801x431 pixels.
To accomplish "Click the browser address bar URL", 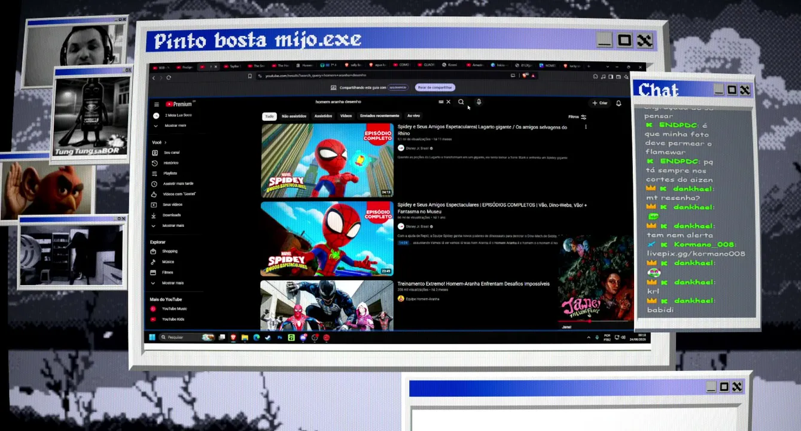I will coord(315,76).
